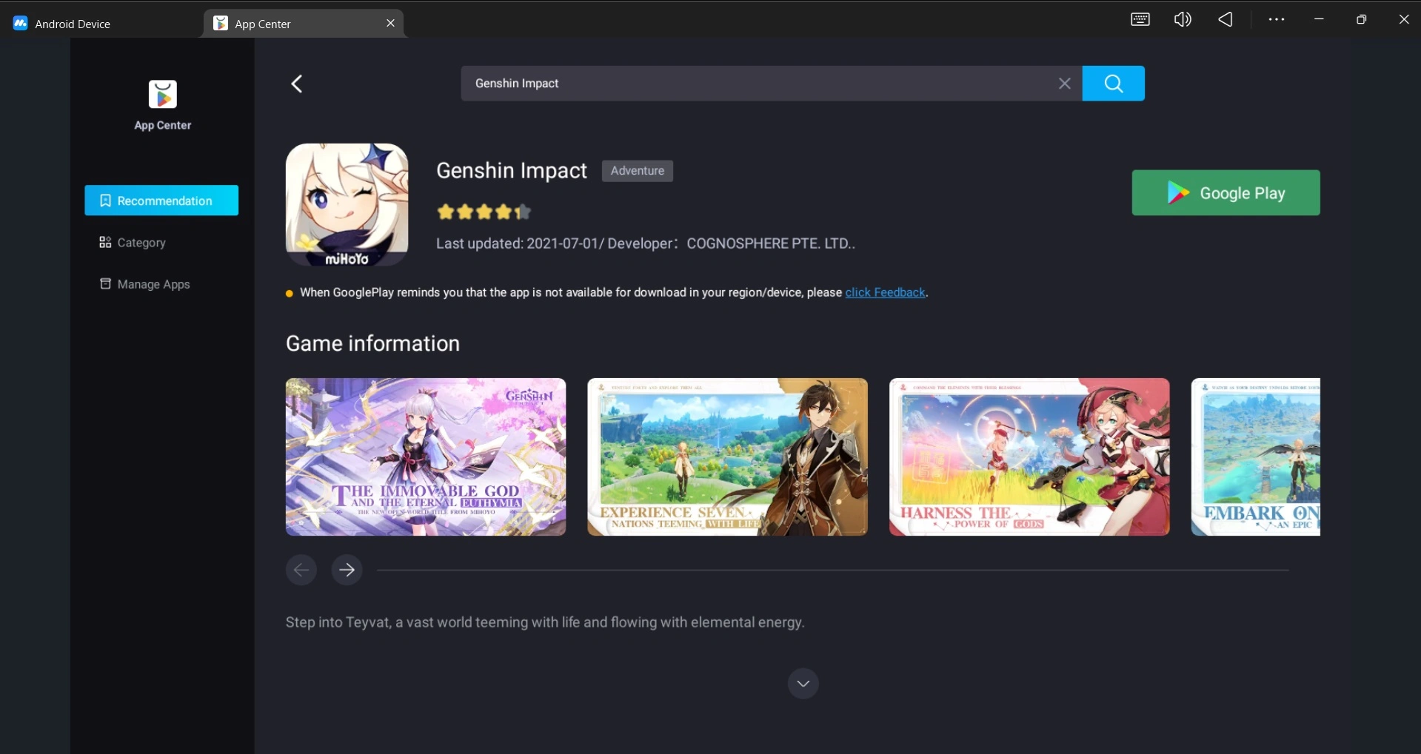Clear the Genshin Impact search text
This screenshot has height=754, width=1421.
coord(1064,83)
